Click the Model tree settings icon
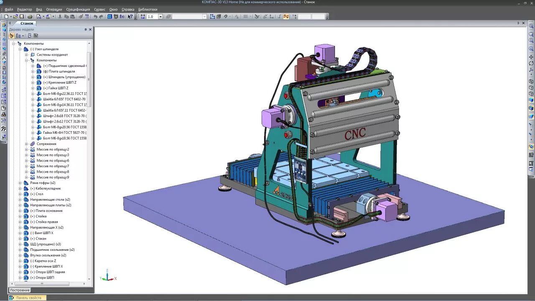The height and width of the screenshot is (301, 535). coord(36,36)
